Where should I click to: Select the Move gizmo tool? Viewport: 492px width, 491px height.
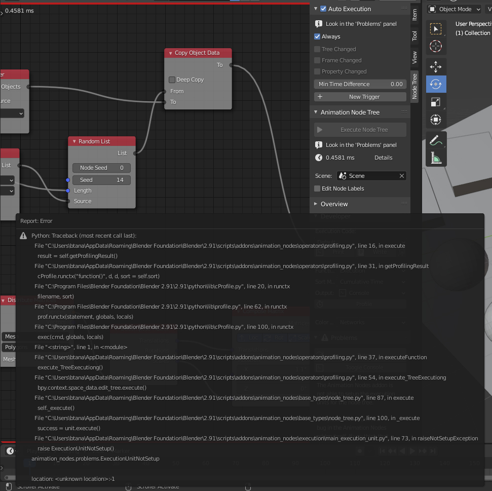tap(436, 66)
